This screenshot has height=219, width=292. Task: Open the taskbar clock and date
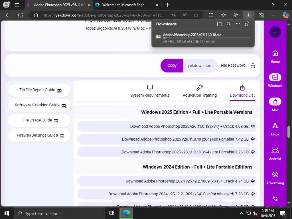(267, 213)
